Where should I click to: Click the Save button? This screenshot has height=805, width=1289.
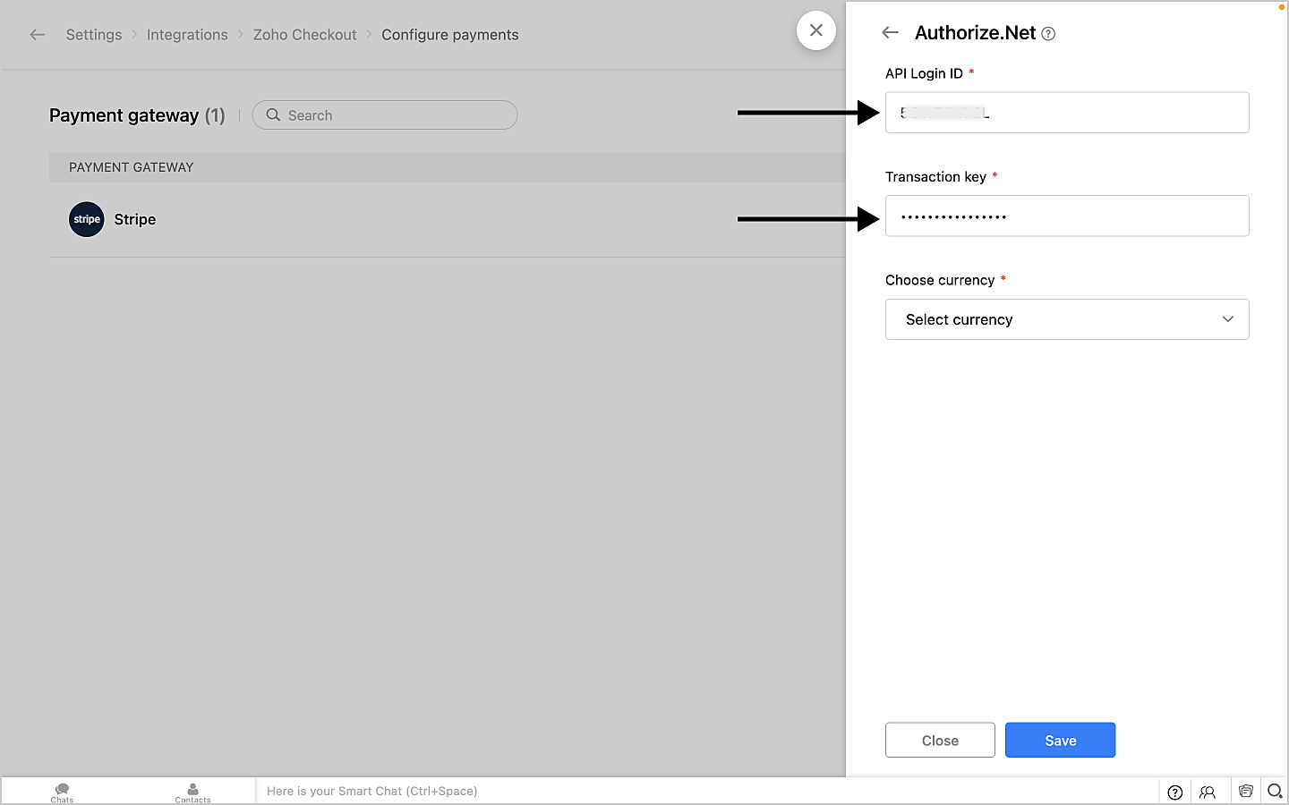pyautogui.click(x=1060, y=740)
